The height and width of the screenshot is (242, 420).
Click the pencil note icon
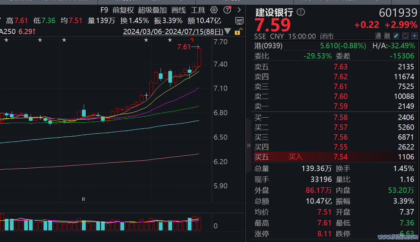[x=396, y=36]
